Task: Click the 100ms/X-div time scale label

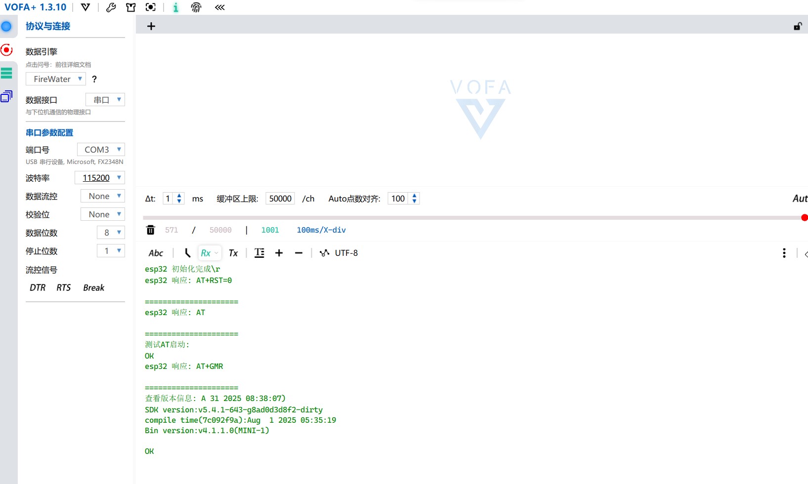Action: 321,230
